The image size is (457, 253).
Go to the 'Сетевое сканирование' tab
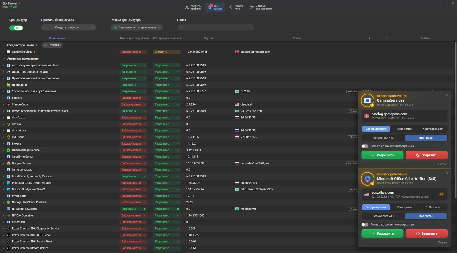(261, 7)
